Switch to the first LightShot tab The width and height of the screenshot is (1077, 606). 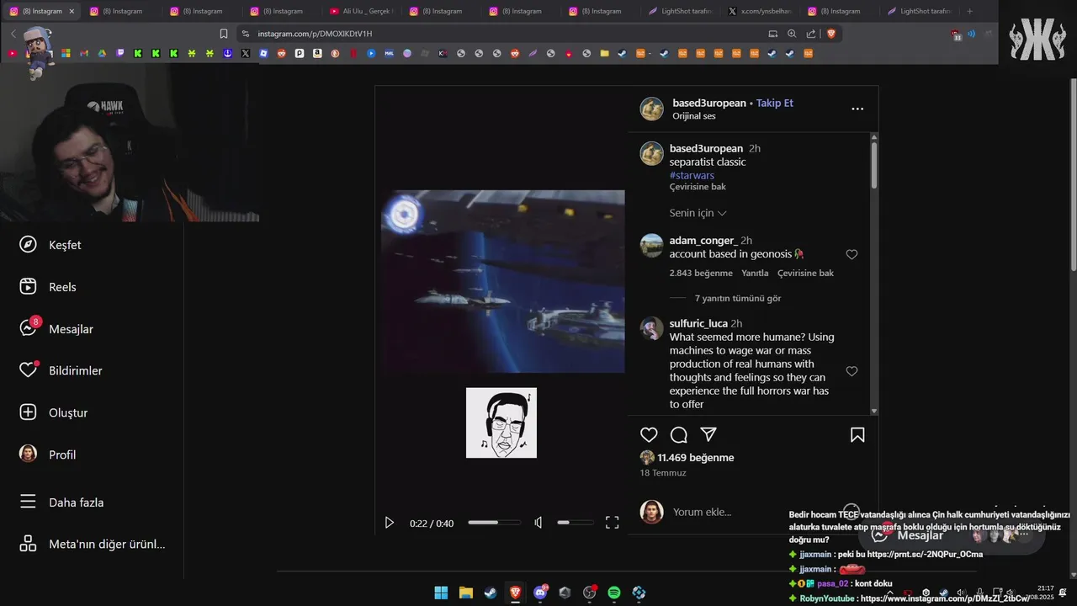pyautogui.click(x=680, y=11)
